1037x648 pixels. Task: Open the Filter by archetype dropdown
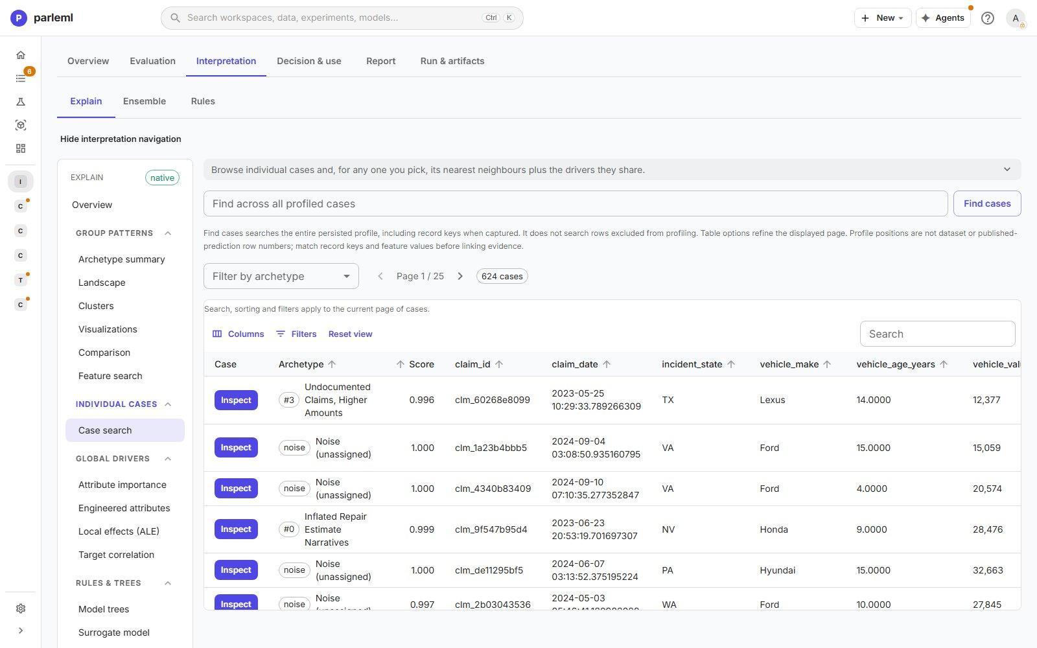click(281, 276)
